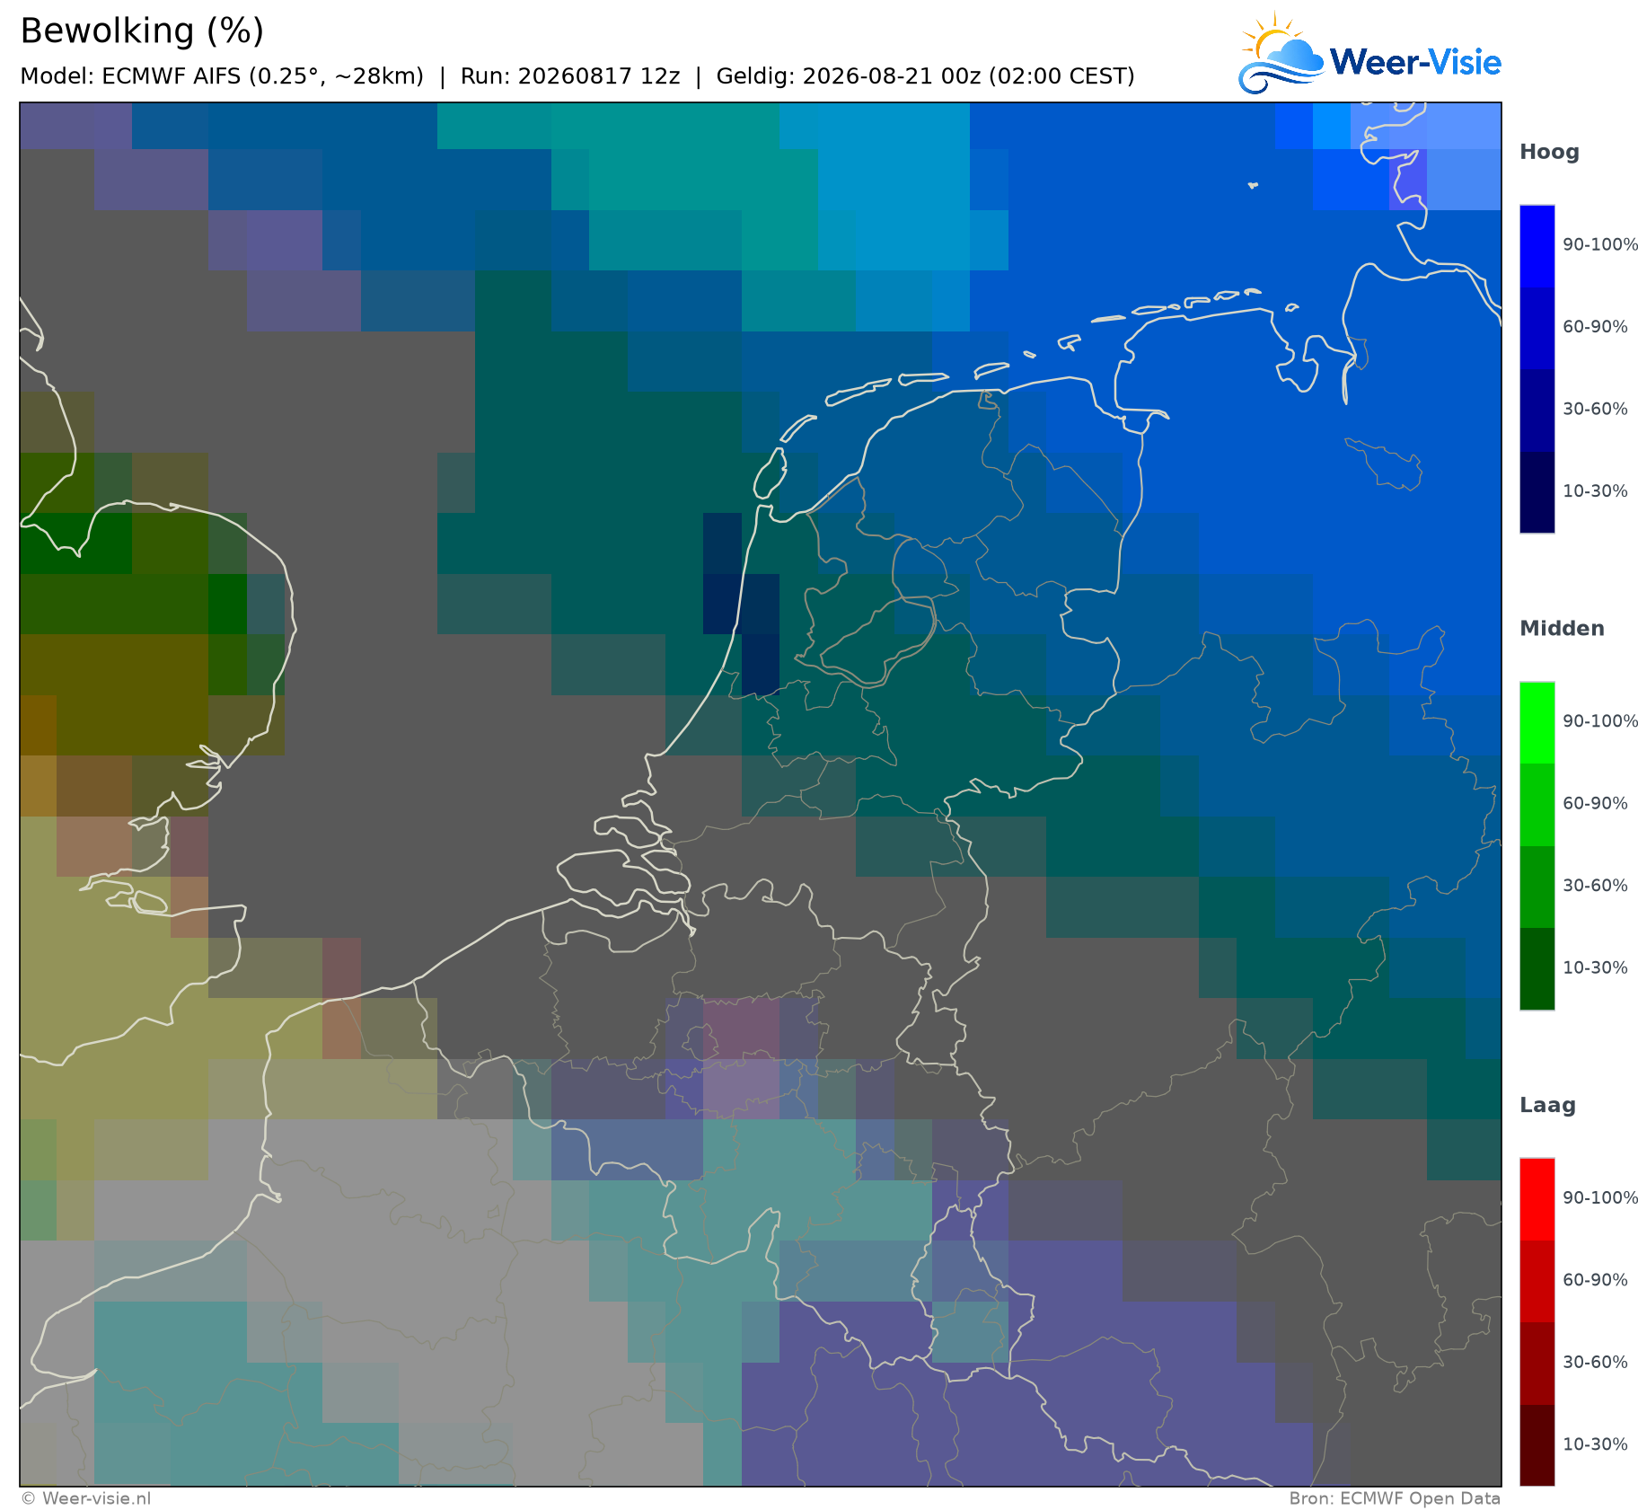The width and height of the screenshot is (1638, 1510).
Task: Select the Laag 30-60% dark red swatch
Action: (x=1537, y=1364)
